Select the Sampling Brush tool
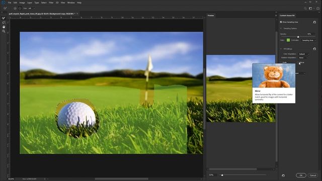This screenshot has width=322, height=181. pyautogui.click(x=4, y=18)
